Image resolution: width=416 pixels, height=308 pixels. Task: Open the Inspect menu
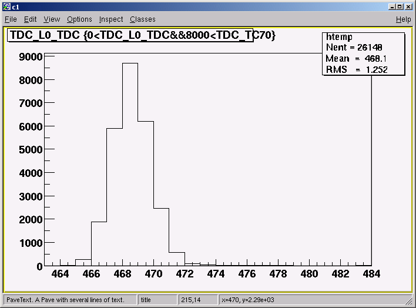111,19
